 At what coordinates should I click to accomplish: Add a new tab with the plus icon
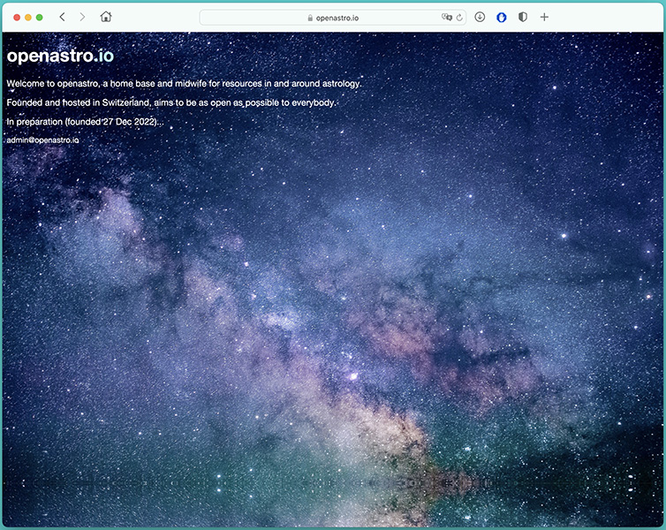[x=544, y=17]
